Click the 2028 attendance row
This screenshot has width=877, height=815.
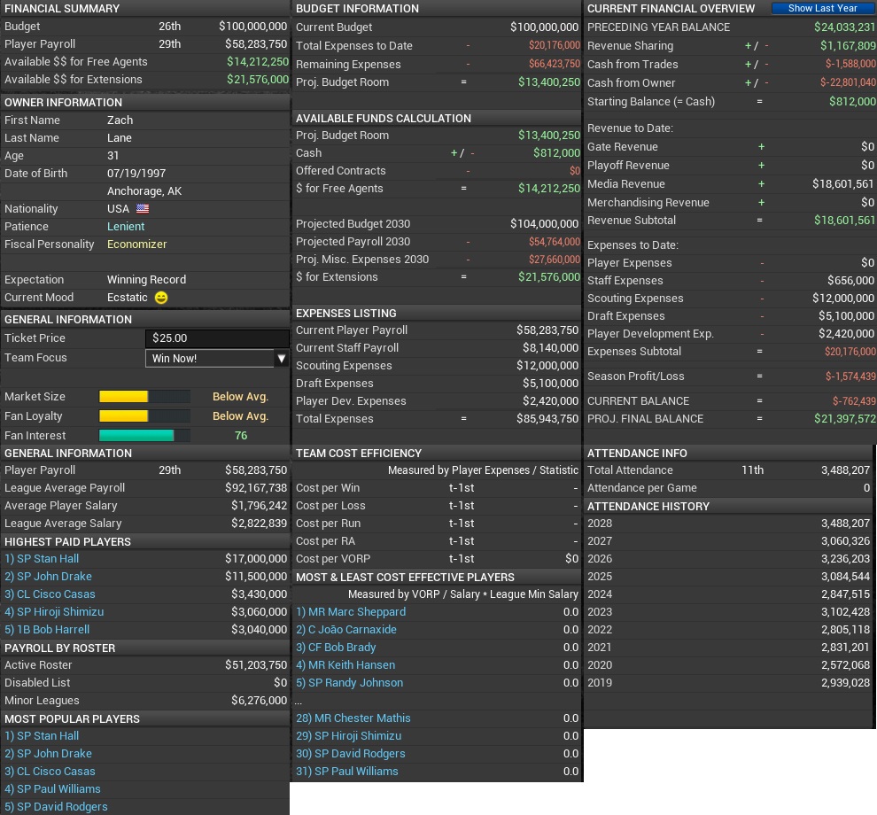[728, 524]
